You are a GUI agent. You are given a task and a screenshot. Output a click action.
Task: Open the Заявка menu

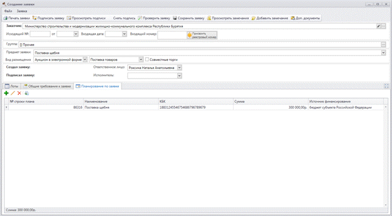point(22,11)
